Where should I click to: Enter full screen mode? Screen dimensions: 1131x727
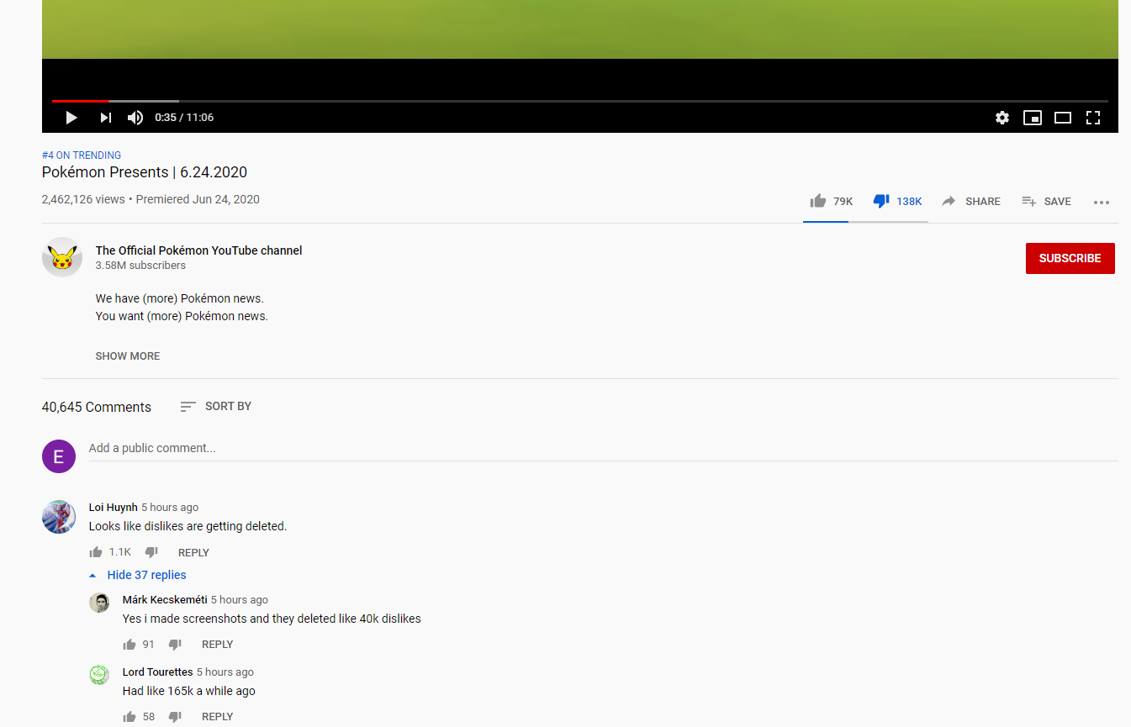pyautogui.click(x=1093, y=118)
